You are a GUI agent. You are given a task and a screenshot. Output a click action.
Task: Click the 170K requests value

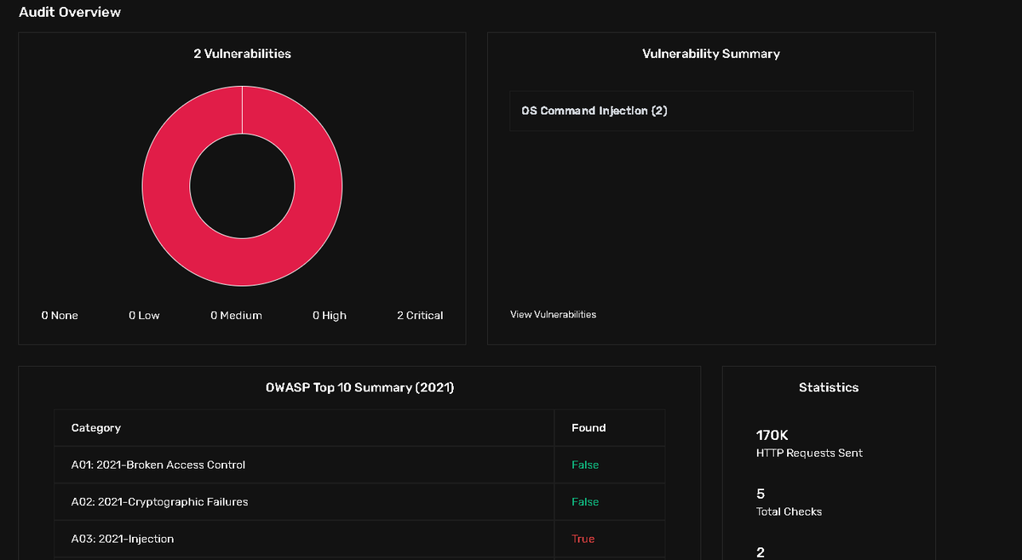772,436
